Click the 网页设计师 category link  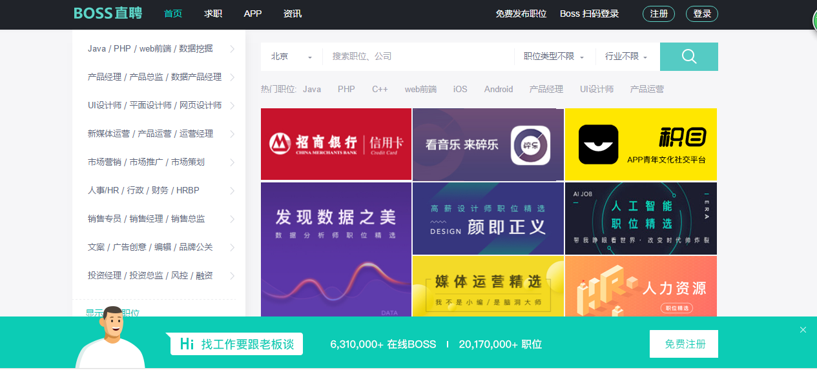pos(200,106)
